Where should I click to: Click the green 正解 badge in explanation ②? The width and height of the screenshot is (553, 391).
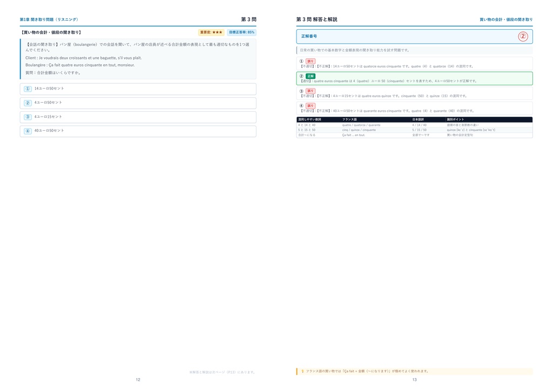point(311,76)
